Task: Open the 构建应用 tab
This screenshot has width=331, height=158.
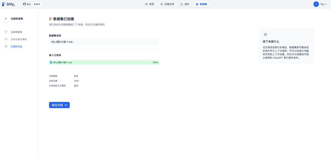Action: (167, 4)
